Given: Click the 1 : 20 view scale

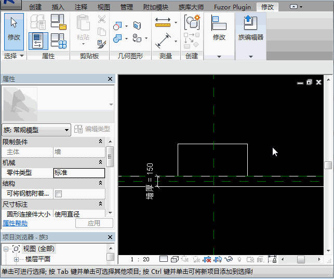Looking at the screenshot, I should click(x=140, y=259).
